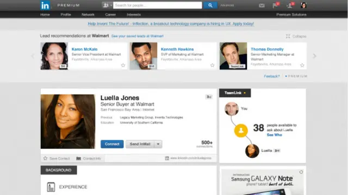Click the 3rd degree connection badge

209,97
